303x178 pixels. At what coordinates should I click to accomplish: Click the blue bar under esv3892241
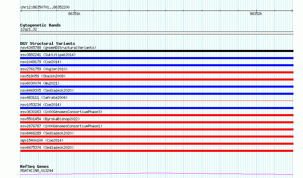pyautogui.click(x=157, y=58)
